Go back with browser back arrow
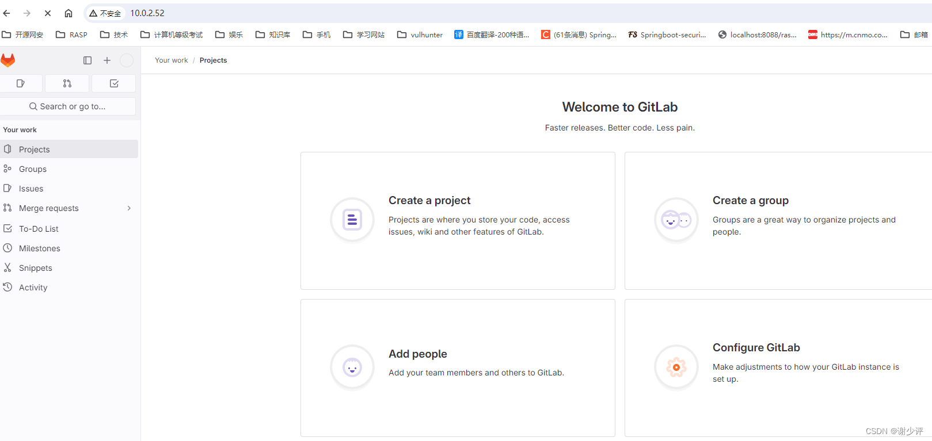The image size is (932, 441). click(7, 13)
